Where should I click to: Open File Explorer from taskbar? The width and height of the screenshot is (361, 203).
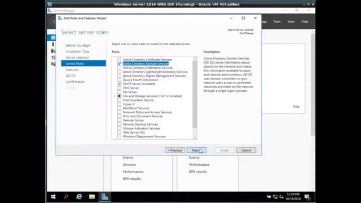coord(92,197)
